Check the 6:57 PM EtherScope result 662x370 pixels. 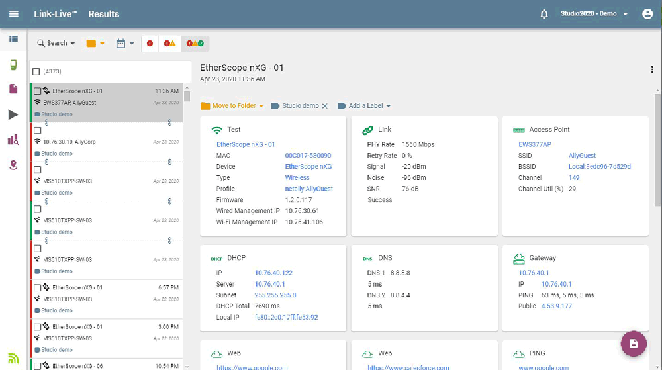click(x=38, y=288)
